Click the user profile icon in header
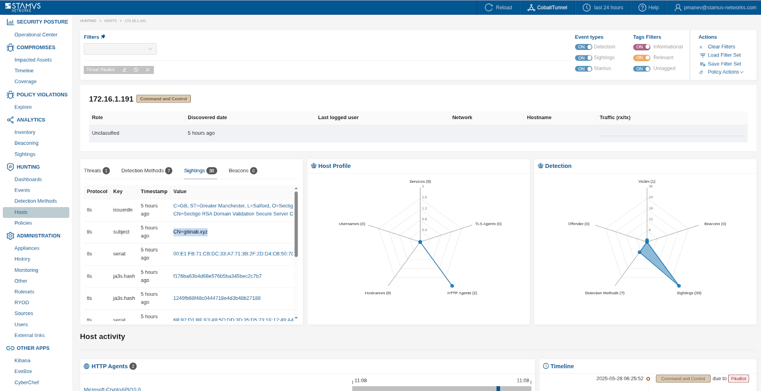 point(678,8)
